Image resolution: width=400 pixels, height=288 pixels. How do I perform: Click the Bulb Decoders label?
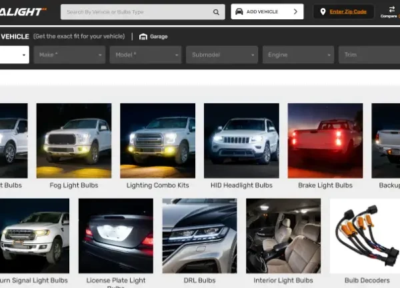click(367, 281)
